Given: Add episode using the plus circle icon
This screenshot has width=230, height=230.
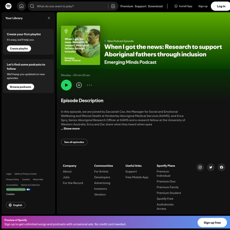Looking at the screenshot, I should [79, 85].
